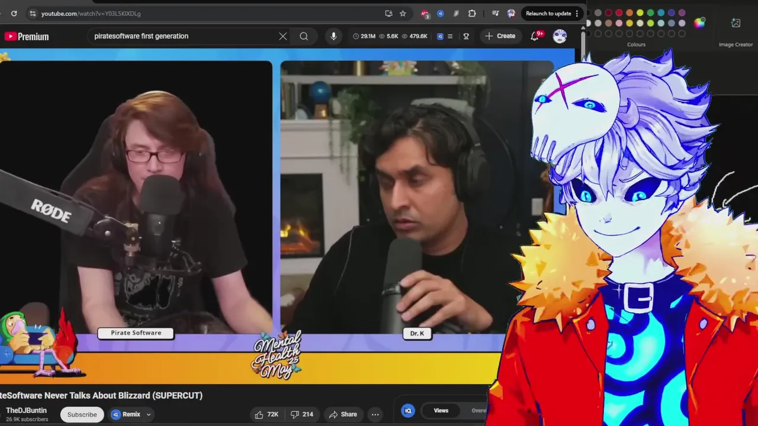The width and height of the screenshot is (758, 426).
Task: Pick yellow swatch in Paint top row
Action: (x=640, y=13)
